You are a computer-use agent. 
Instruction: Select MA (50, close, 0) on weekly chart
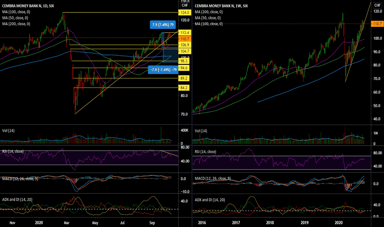208,18
